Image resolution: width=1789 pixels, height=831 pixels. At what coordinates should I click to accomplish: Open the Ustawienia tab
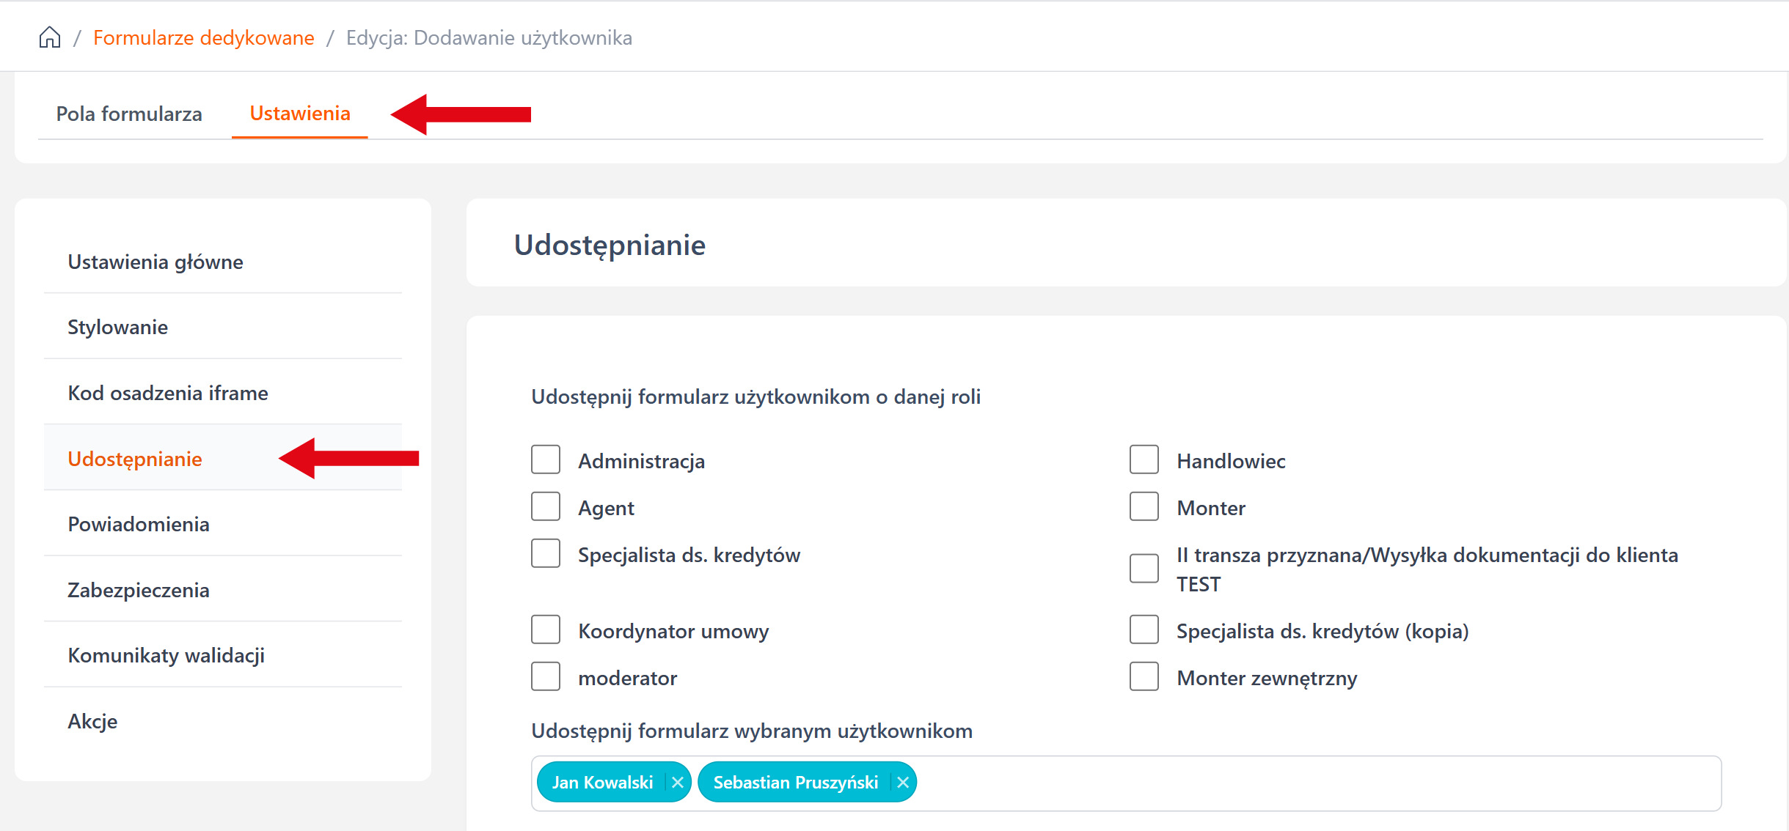(x=300, y=114)
